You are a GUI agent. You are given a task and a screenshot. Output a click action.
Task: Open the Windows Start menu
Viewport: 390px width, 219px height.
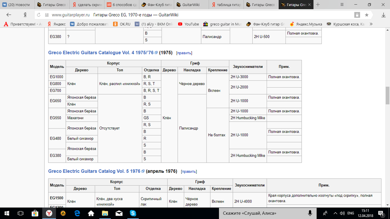(x=7, y=213)
